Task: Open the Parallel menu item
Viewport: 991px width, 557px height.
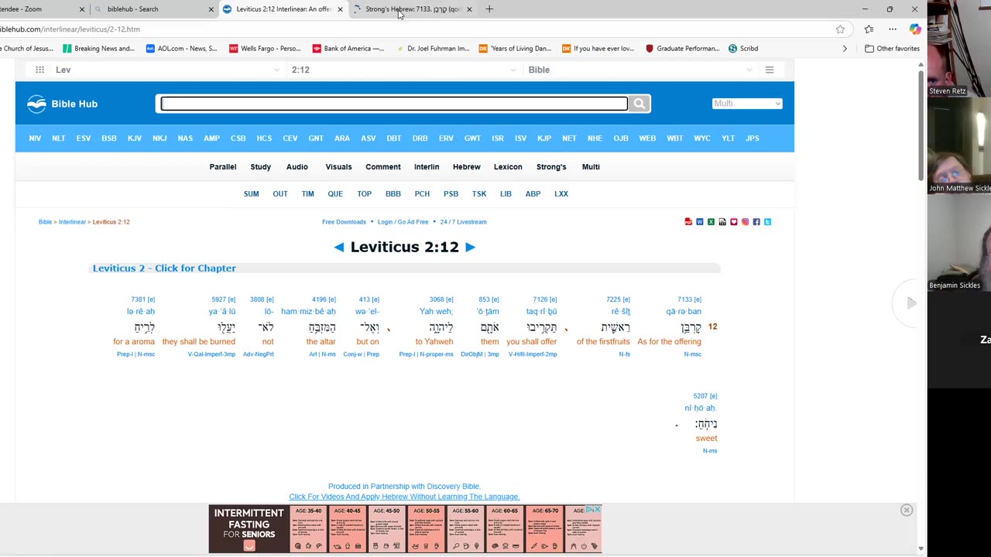Action: pyautogui.click(x=223, y=167)
